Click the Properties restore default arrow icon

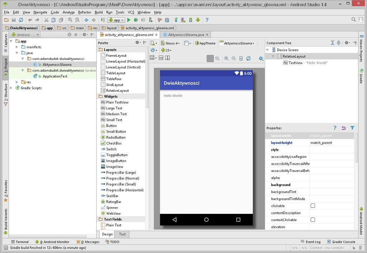(x=344, y=128)
